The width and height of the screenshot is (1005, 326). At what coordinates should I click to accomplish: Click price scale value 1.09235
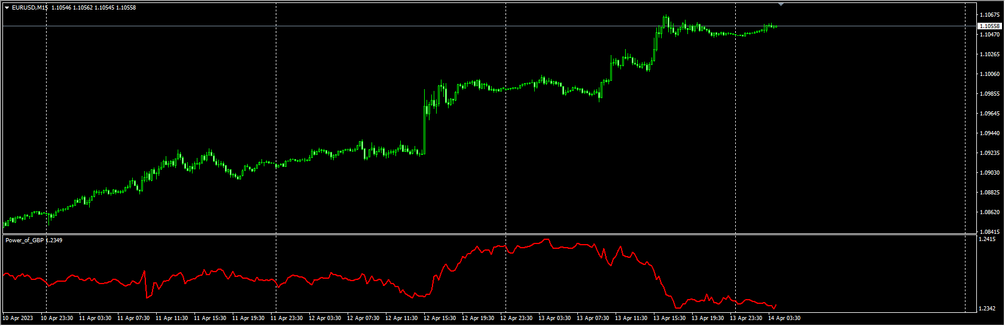(x=990, y=153)
